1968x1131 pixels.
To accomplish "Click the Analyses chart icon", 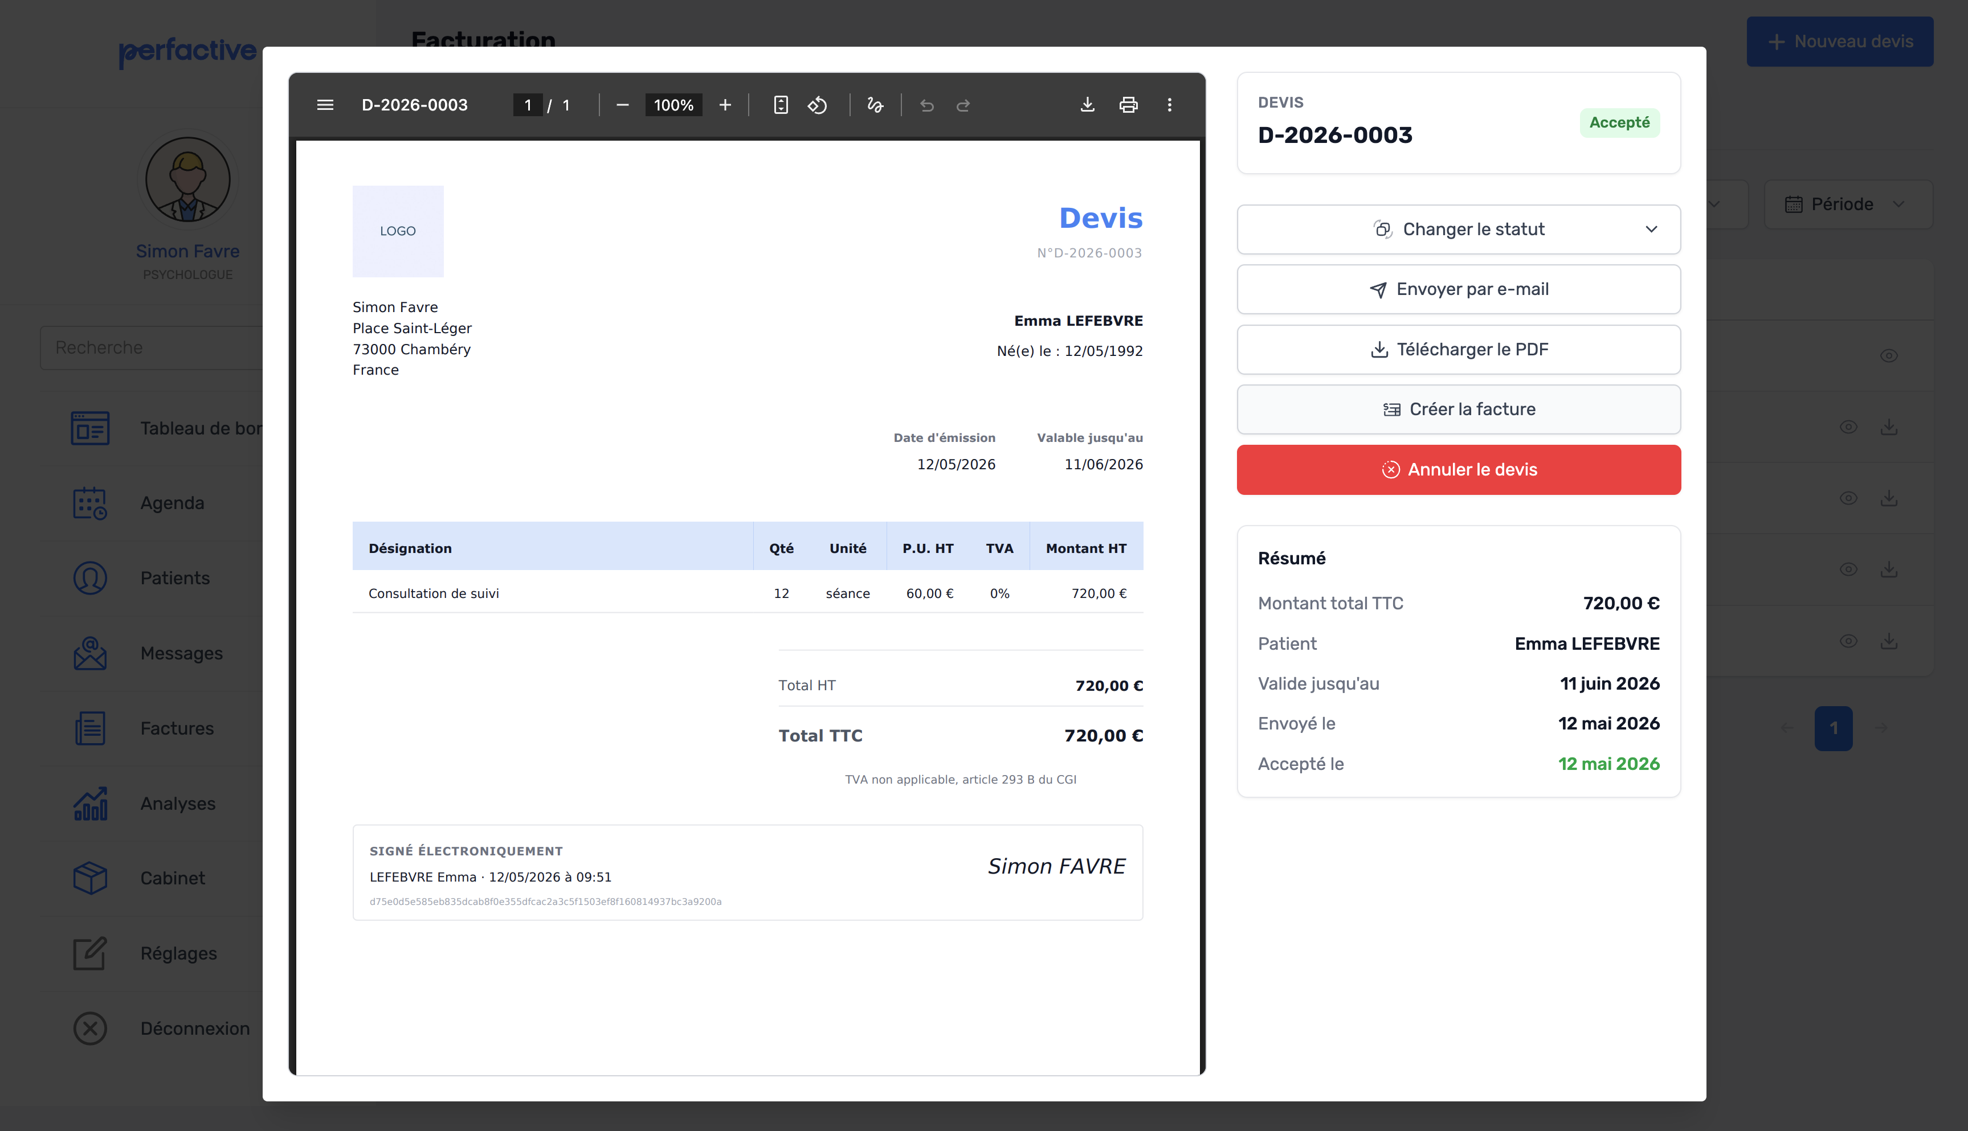I will [x=90, y=803].
